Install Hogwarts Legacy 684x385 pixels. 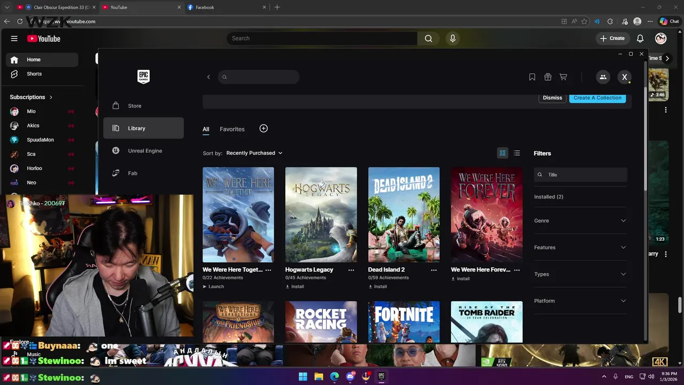pos(294,287)
